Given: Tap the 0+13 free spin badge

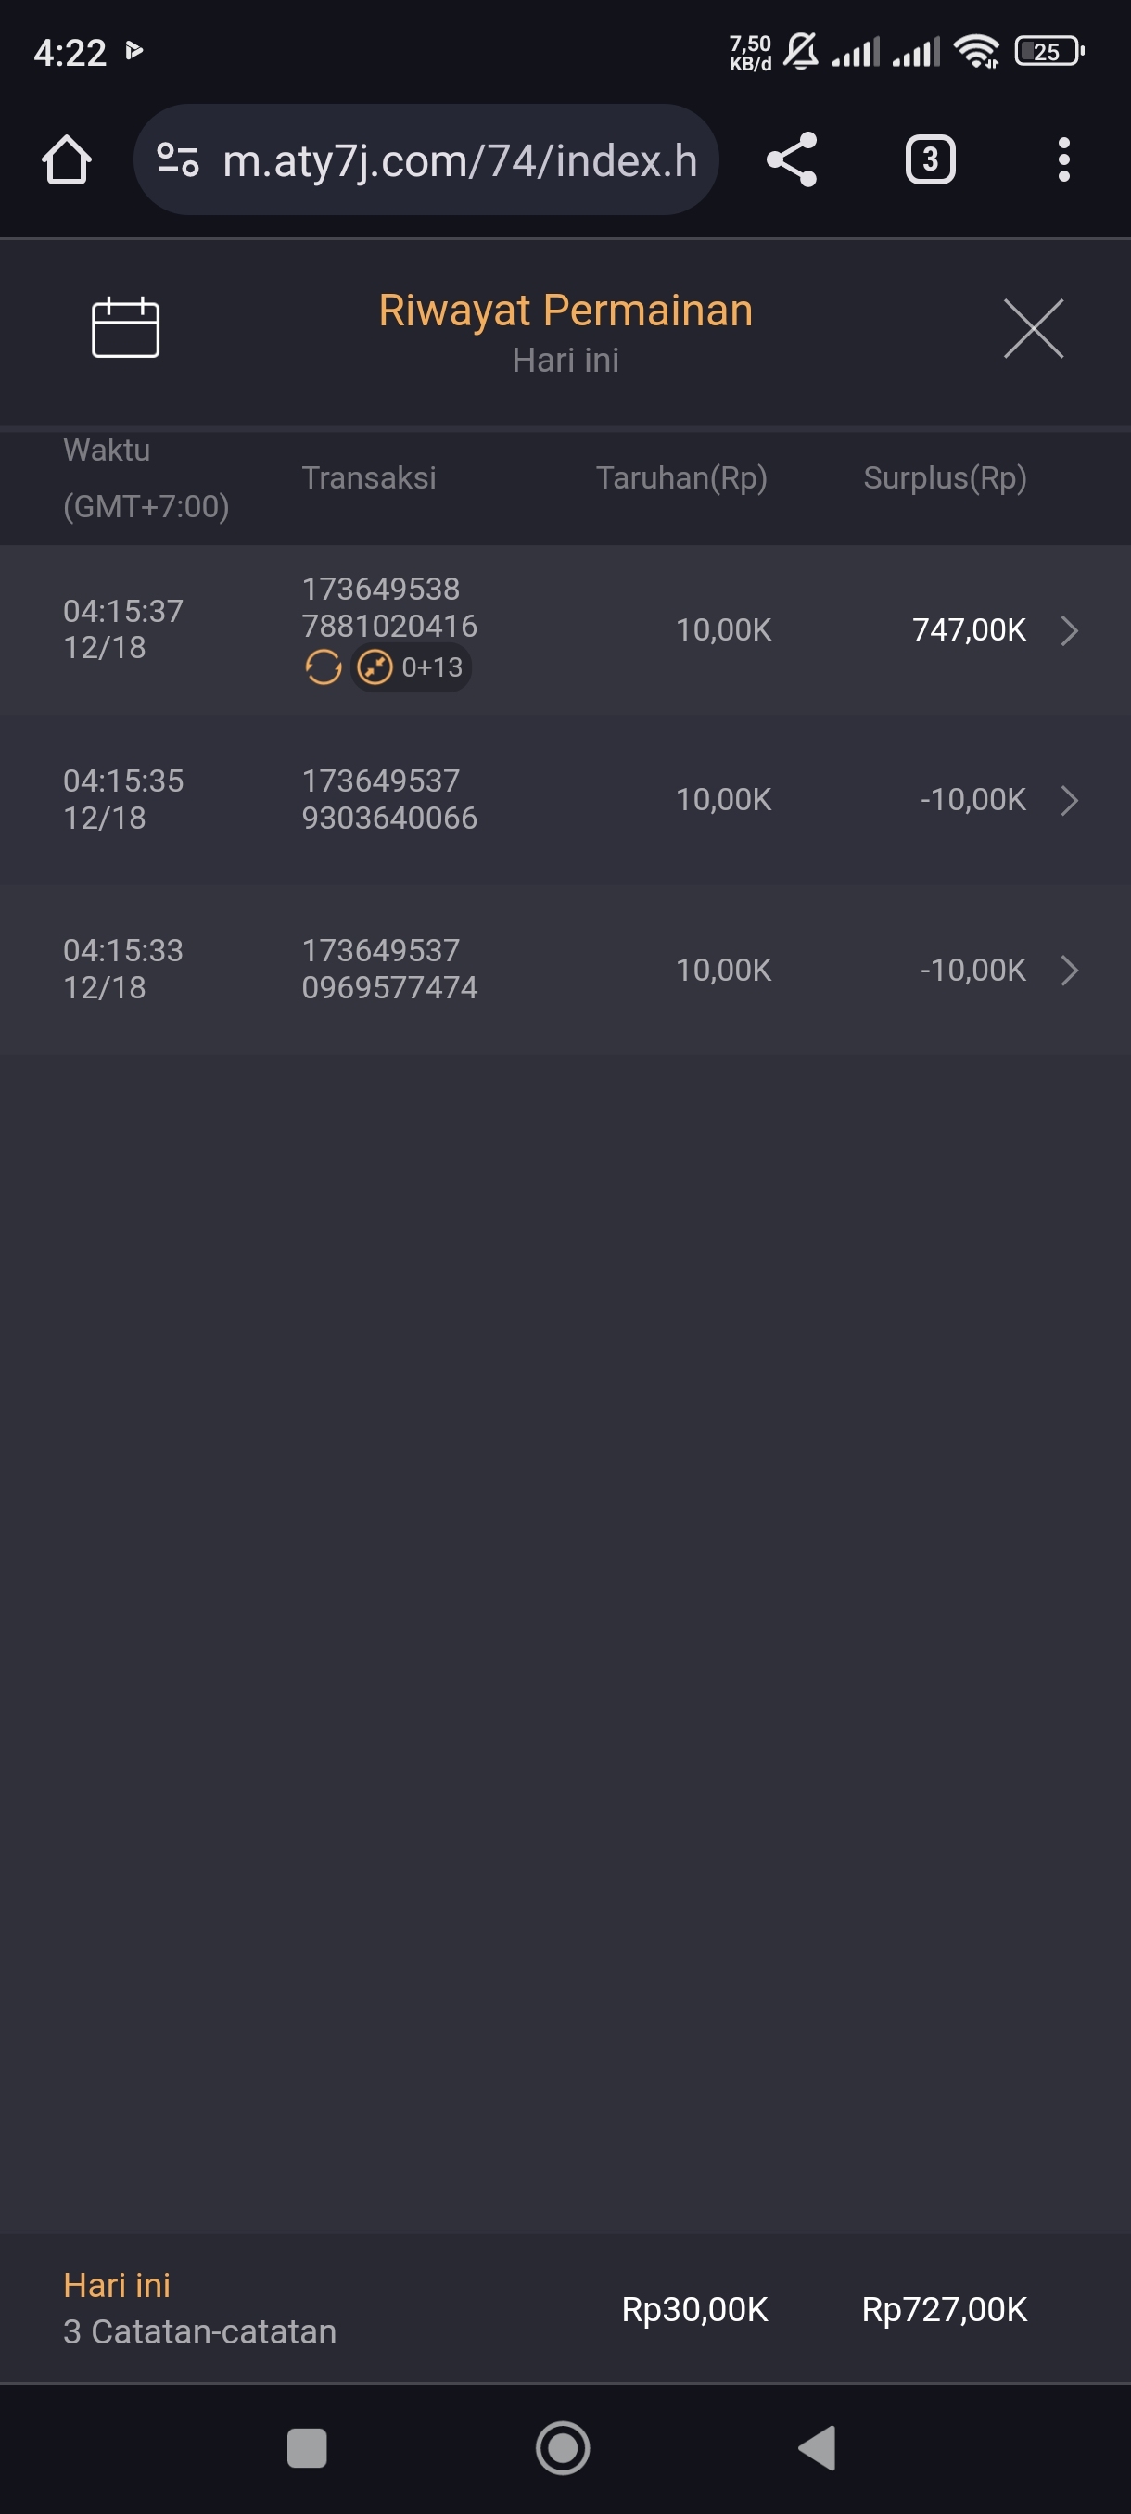Looking at the screenshot, I should tap(412, 667).
